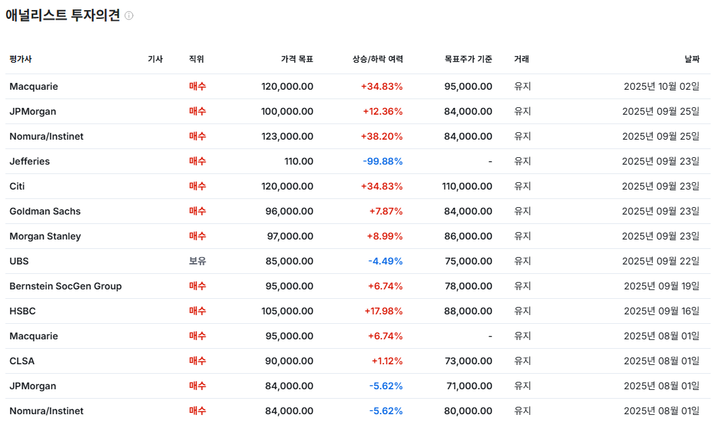This screenshot has width=714, height=423.
Task: Click Citi's basis price 110,000.00
Action: click(467, 186)
